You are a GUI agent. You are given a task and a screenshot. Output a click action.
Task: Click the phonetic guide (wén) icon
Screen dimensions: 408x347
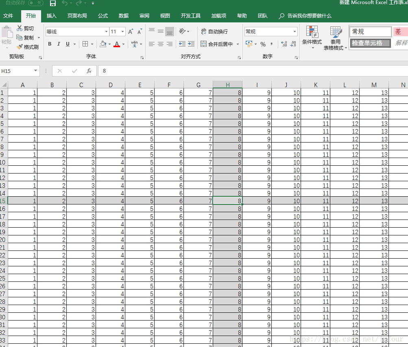pos(135,44)
